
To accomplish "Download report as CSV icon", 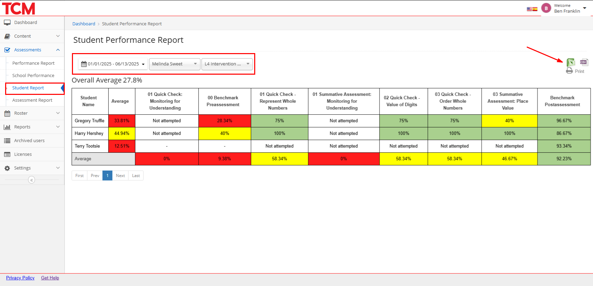I will pyautogui.click(x=584, y=62).
